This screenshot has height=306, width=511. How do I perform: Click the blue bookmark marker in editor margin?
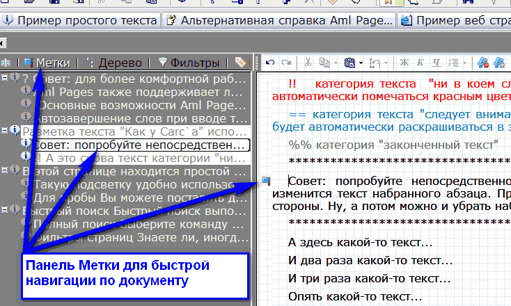266,181
